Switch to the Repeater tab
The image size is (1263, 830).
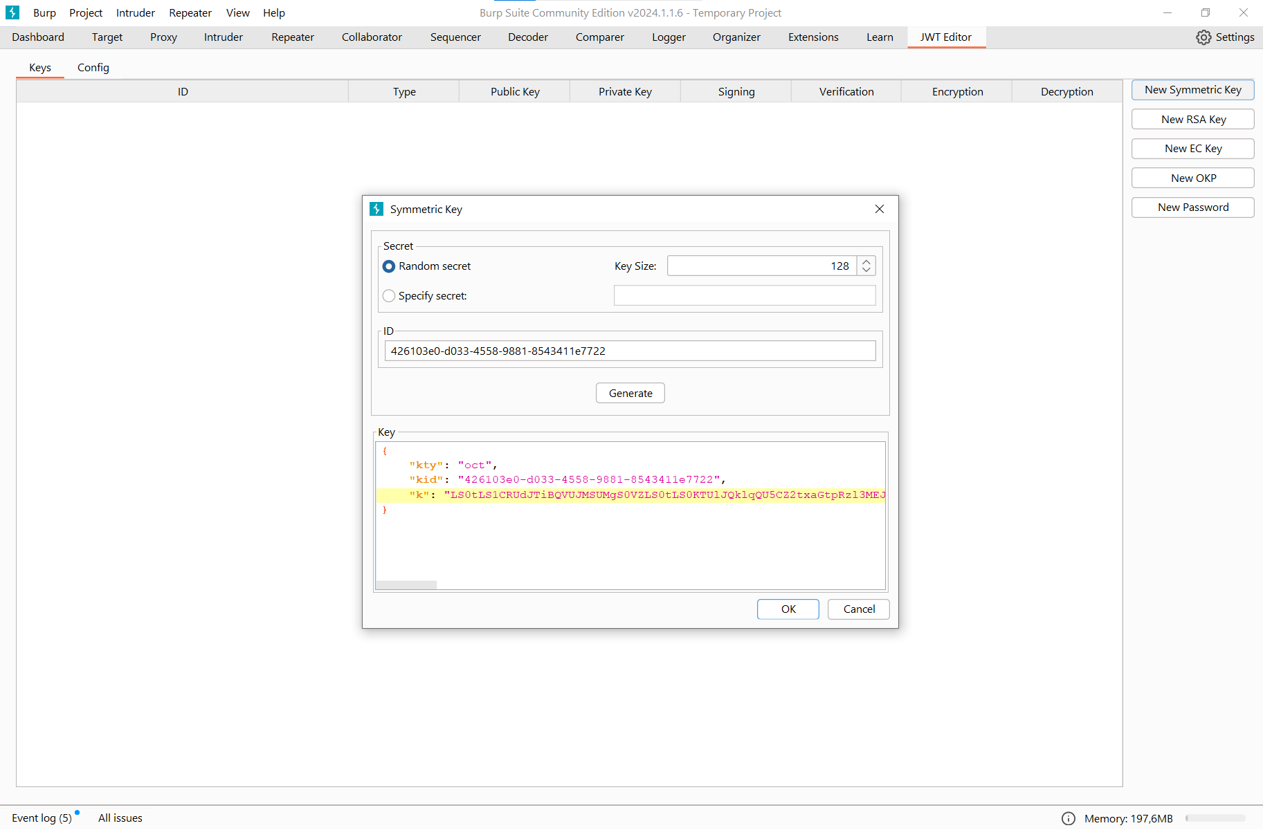(x=293, y=37)
